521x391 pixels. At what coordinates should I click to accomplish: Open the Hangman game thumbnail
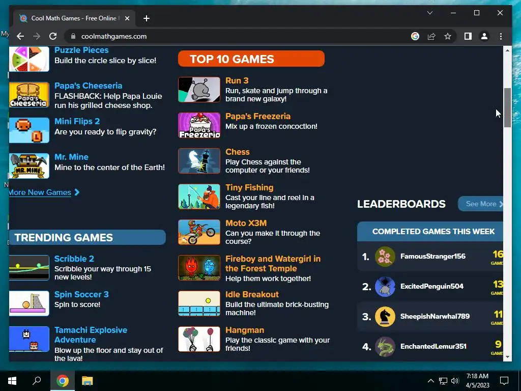click(x=199, y=339)
